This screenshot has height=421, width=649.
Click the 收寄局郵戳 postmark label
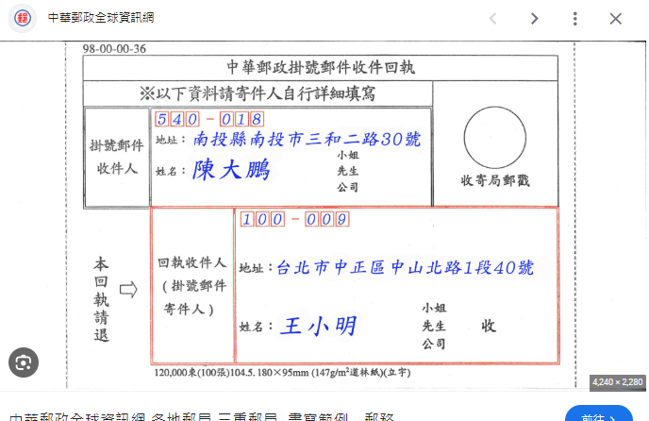(495, 180)
